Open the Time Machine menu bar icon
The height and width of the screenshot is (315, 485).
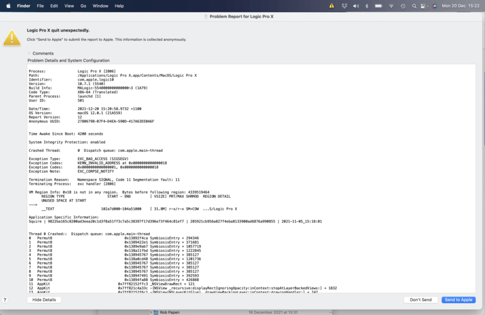tap(403, 6)
